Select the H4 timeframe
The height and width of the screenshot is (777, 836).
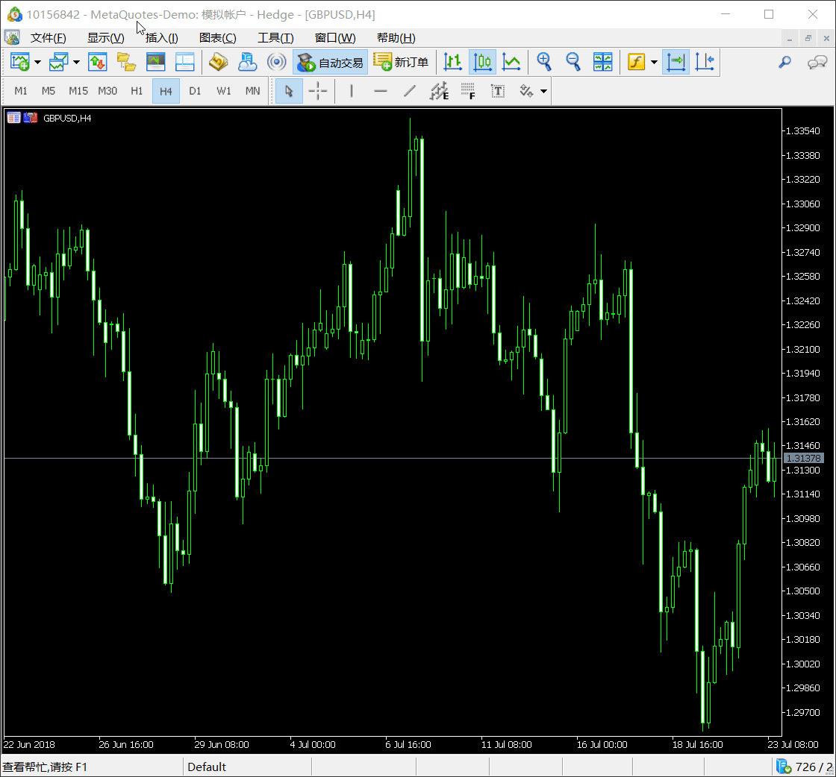(166, 91)
